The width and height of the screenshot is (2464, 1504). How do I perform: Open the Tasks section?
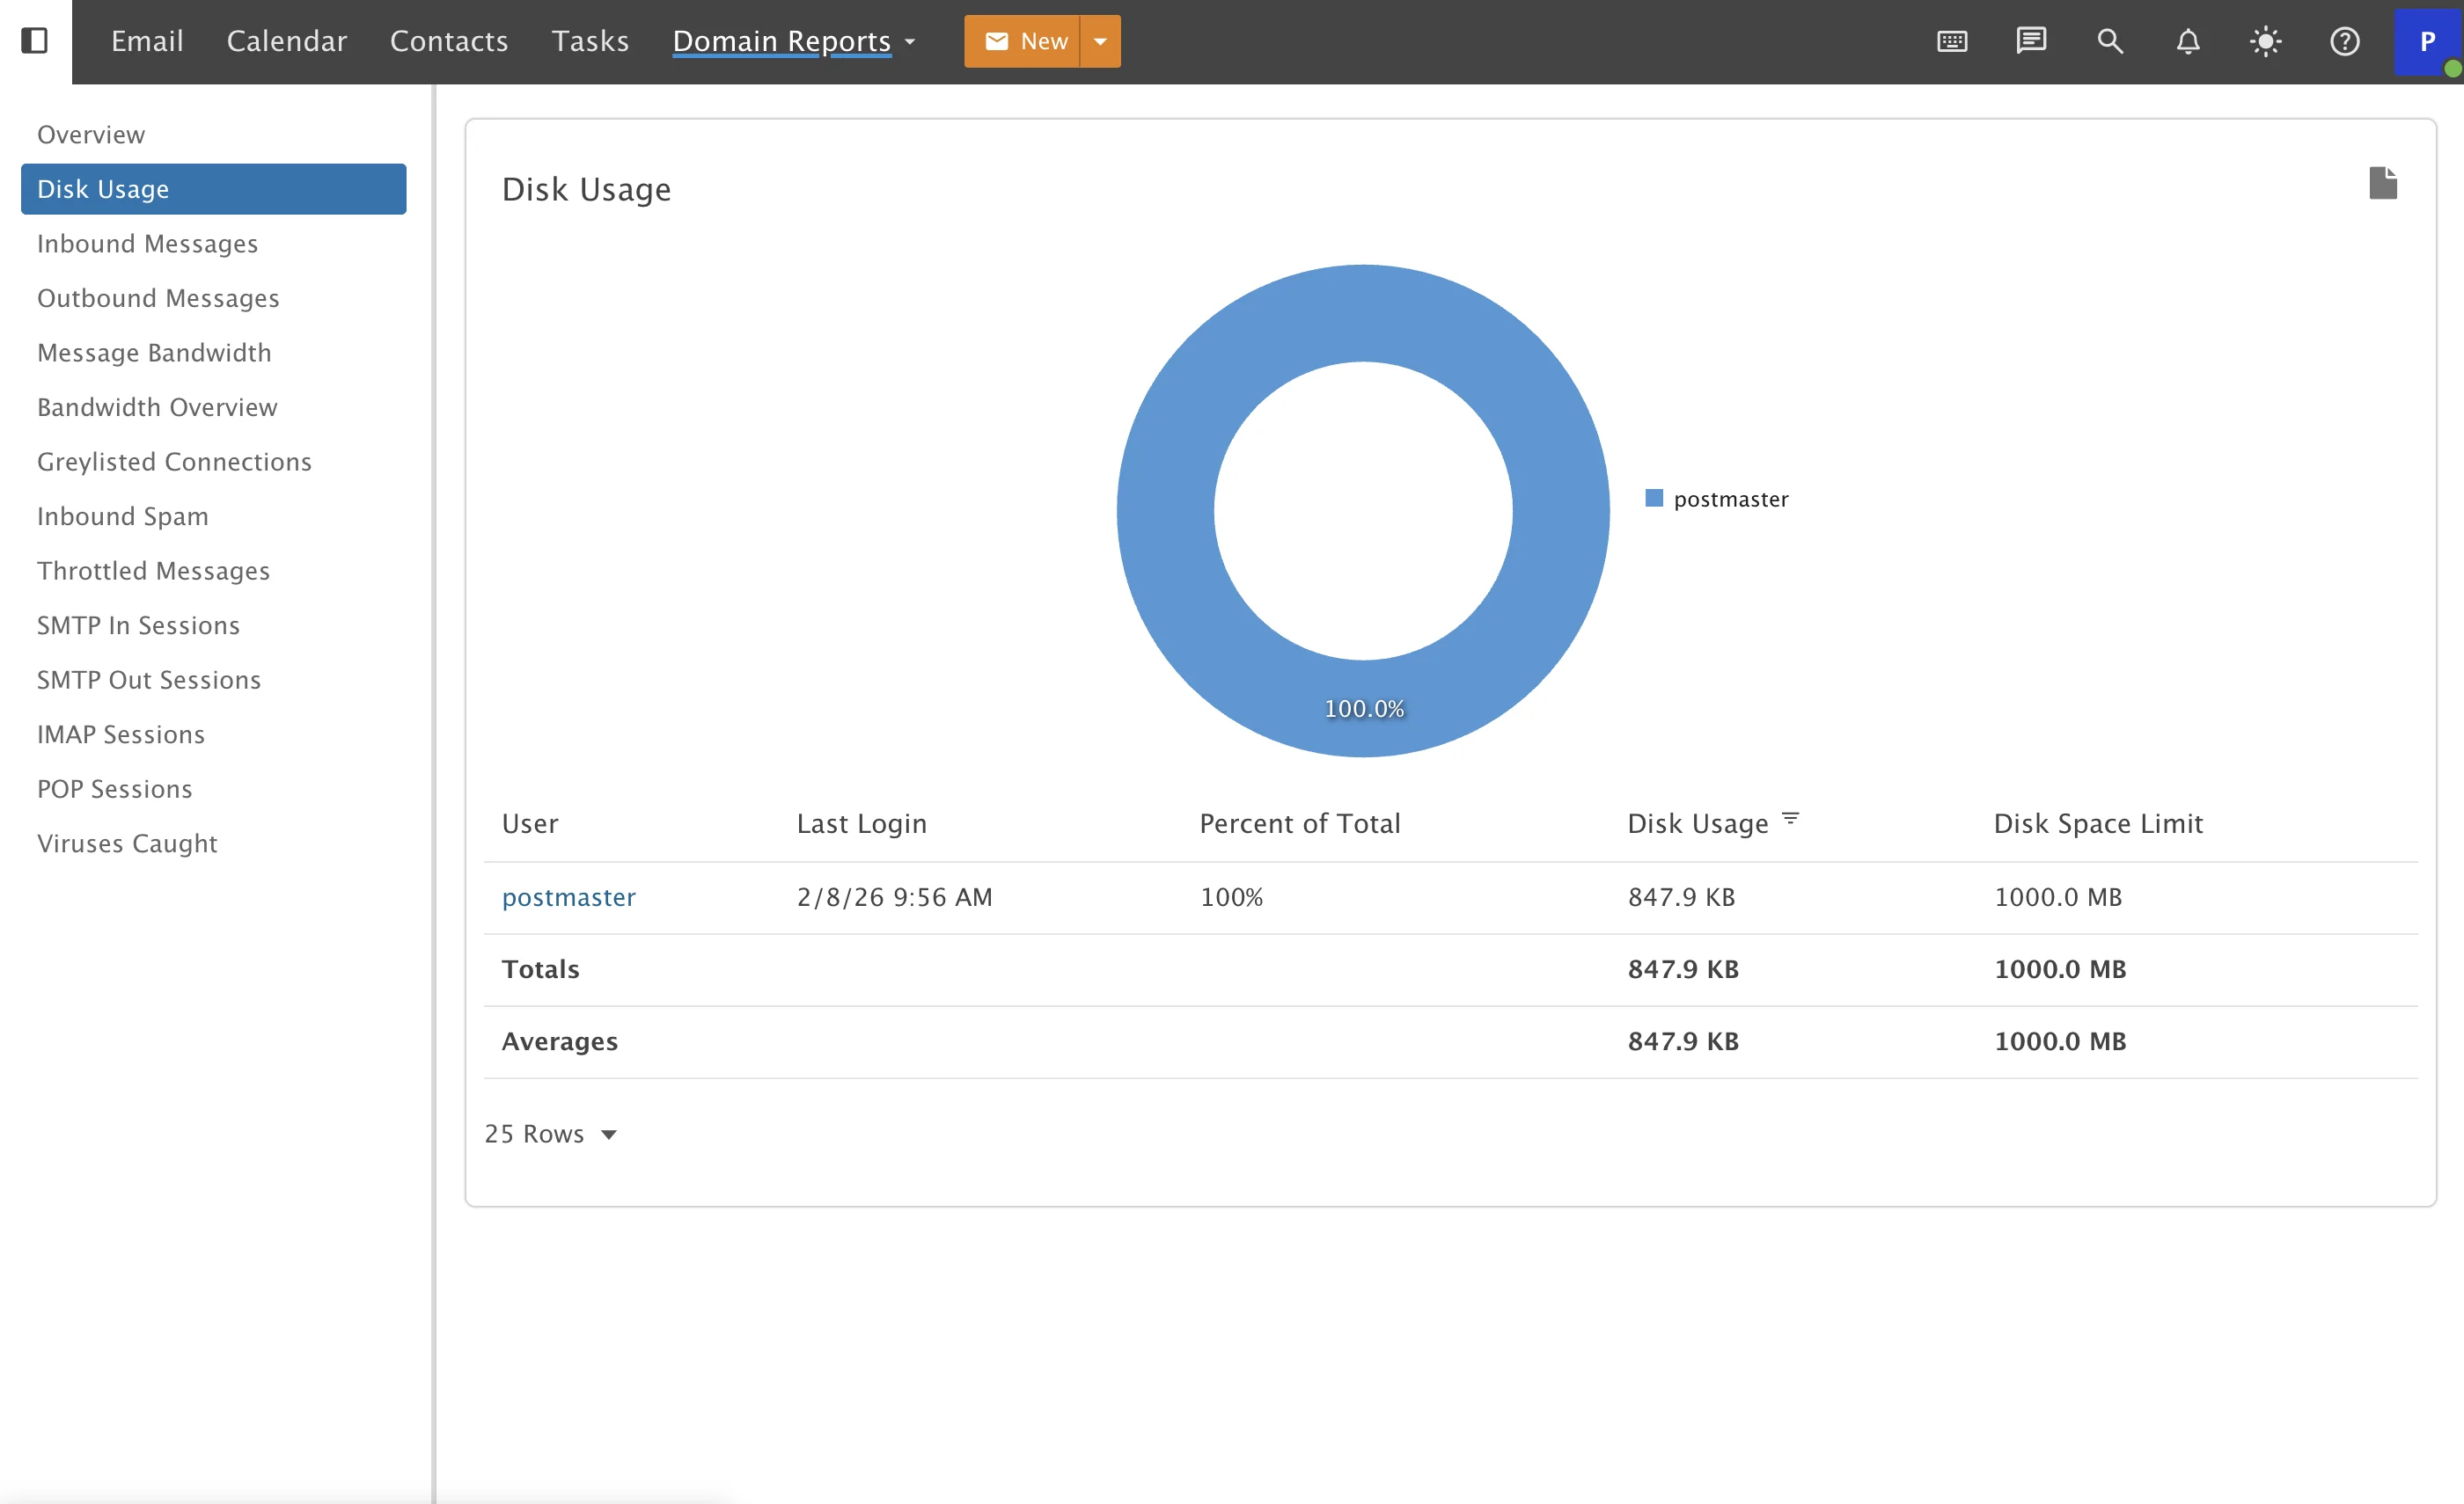click(590, 41)
